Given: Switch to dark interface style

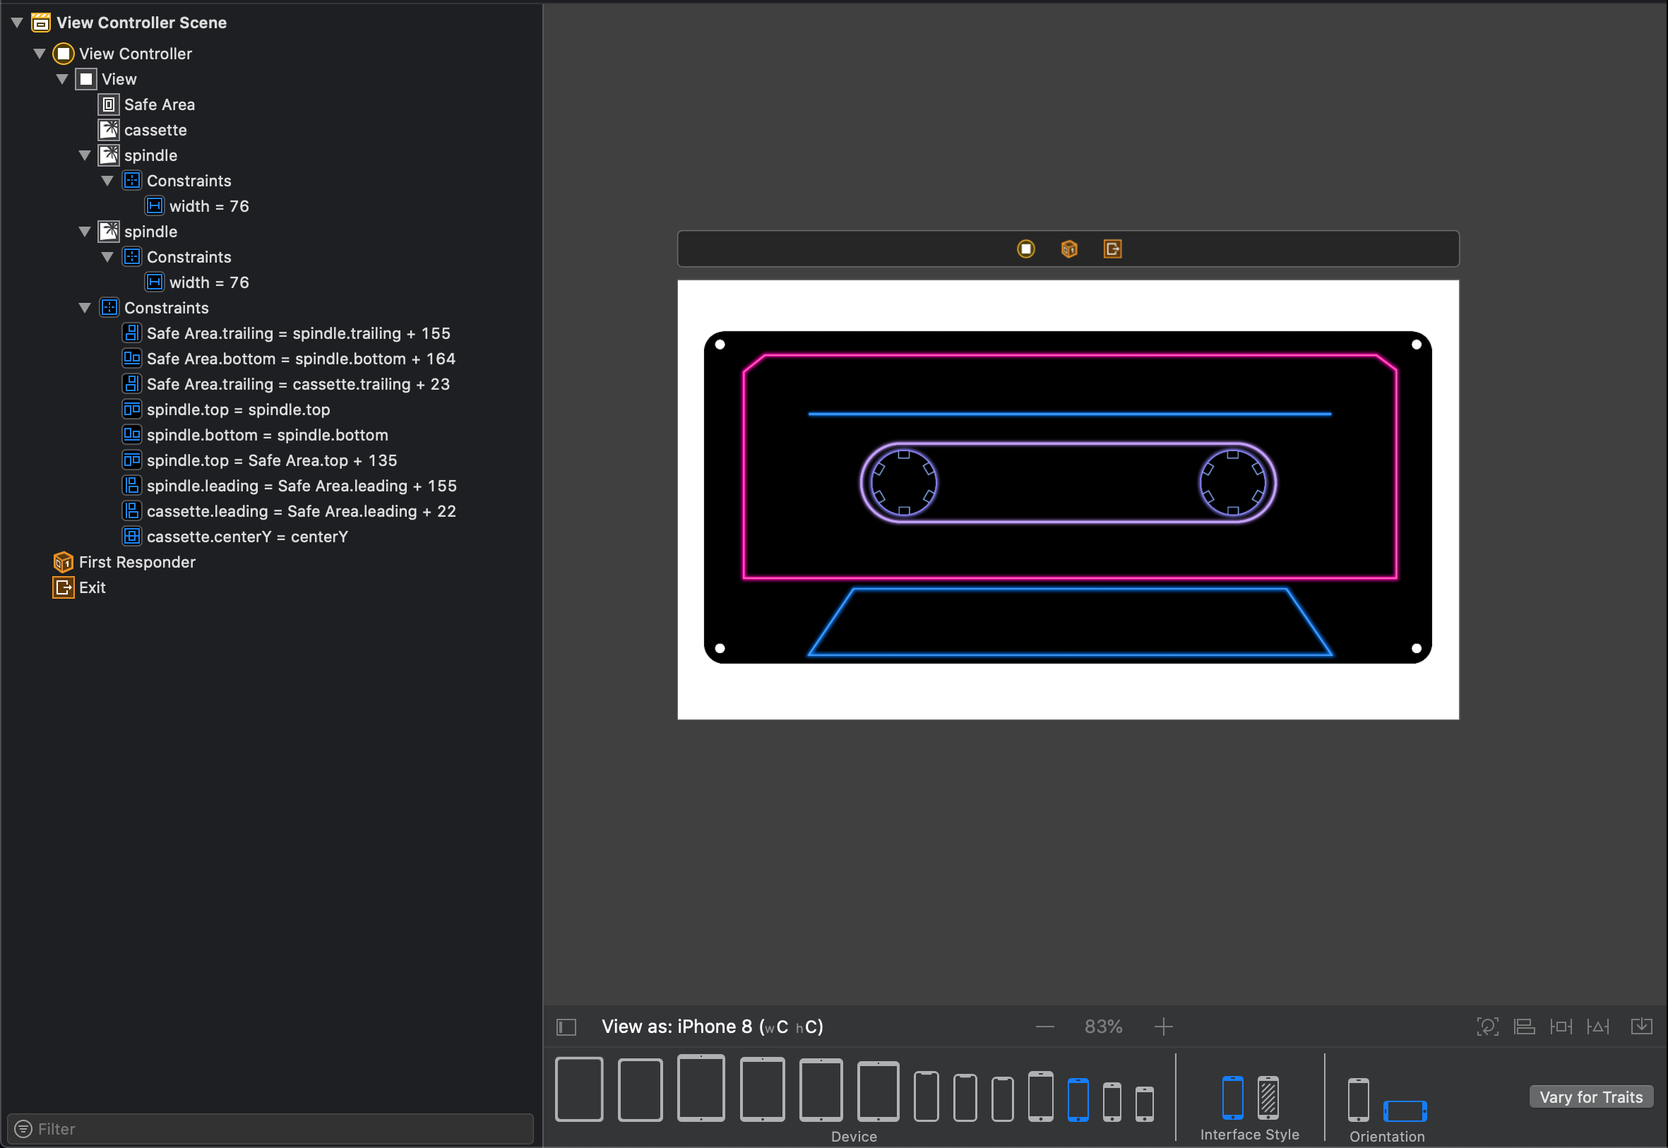Looking at the screenshot, I should pyautogui.click(x=1268, y=1098).
